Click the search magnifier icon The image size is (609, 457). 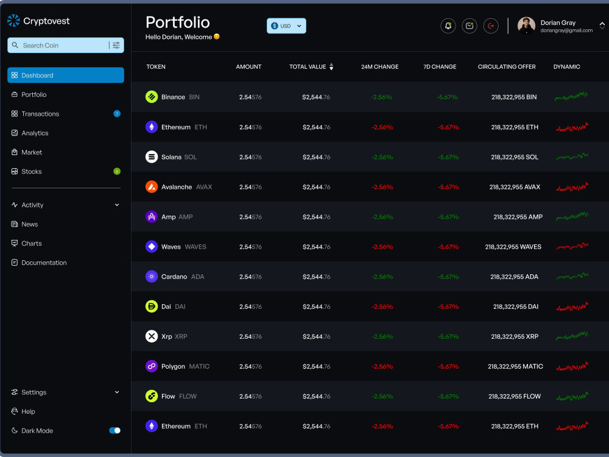coord(15,46)
